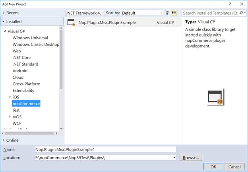
Task: Click the Installed section label
Action: [x=14, y=21]
